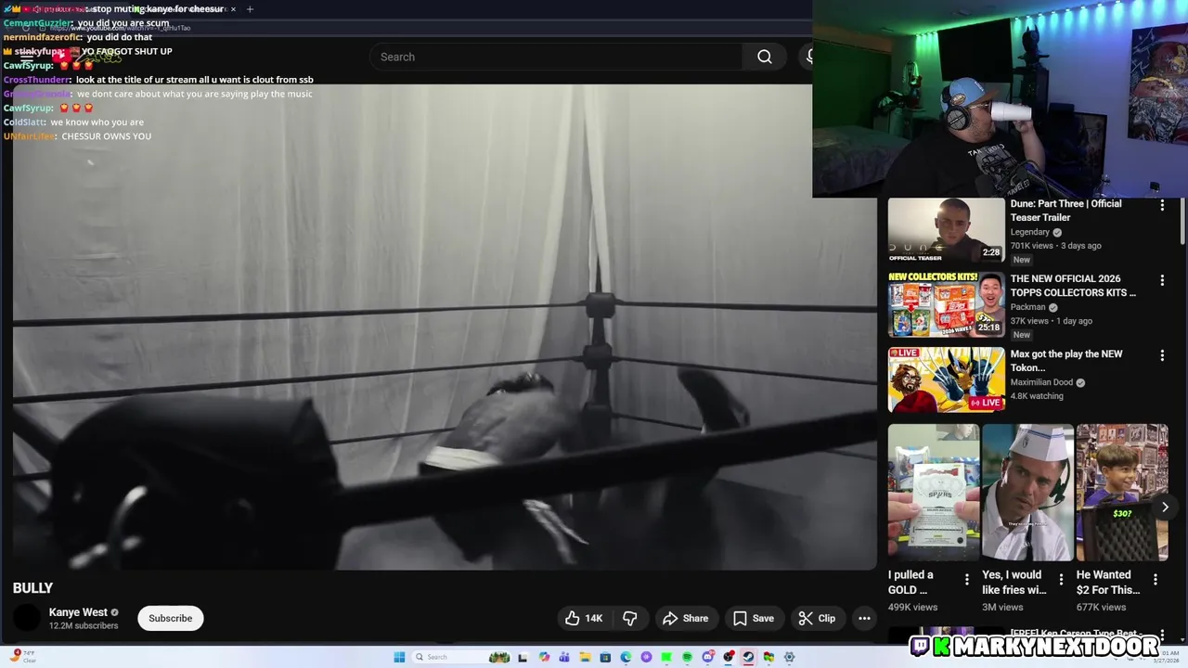Dislike the BULLY video
1188x668 pixels.
(x=629, y=618)
